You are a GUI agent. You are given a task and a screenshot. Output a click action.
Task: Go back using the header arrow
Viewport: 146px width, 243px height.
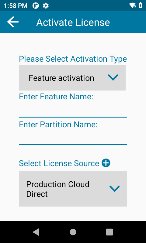[x=13, y=22]
